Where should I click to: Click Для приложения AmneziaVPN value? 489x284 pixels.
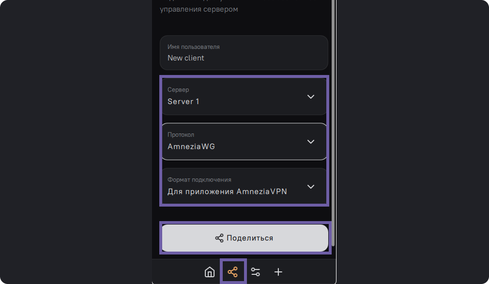[227, 192]
